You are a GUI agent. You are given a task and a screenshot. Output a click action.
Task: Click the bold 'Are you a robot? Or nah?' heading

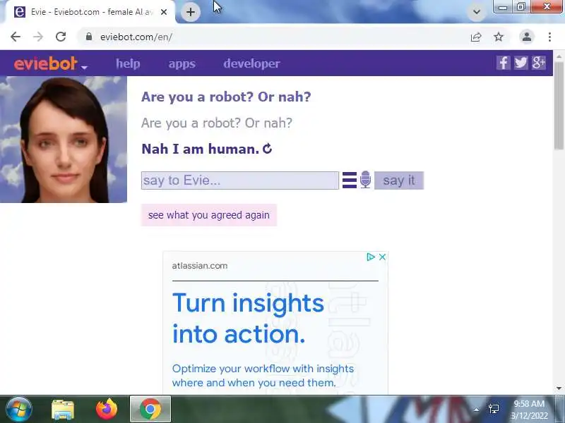(226, 97)
